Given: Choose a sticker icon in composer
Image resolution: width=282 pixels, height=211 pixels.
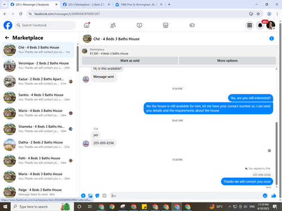Looking at the screenshot, I should (98, 196).
